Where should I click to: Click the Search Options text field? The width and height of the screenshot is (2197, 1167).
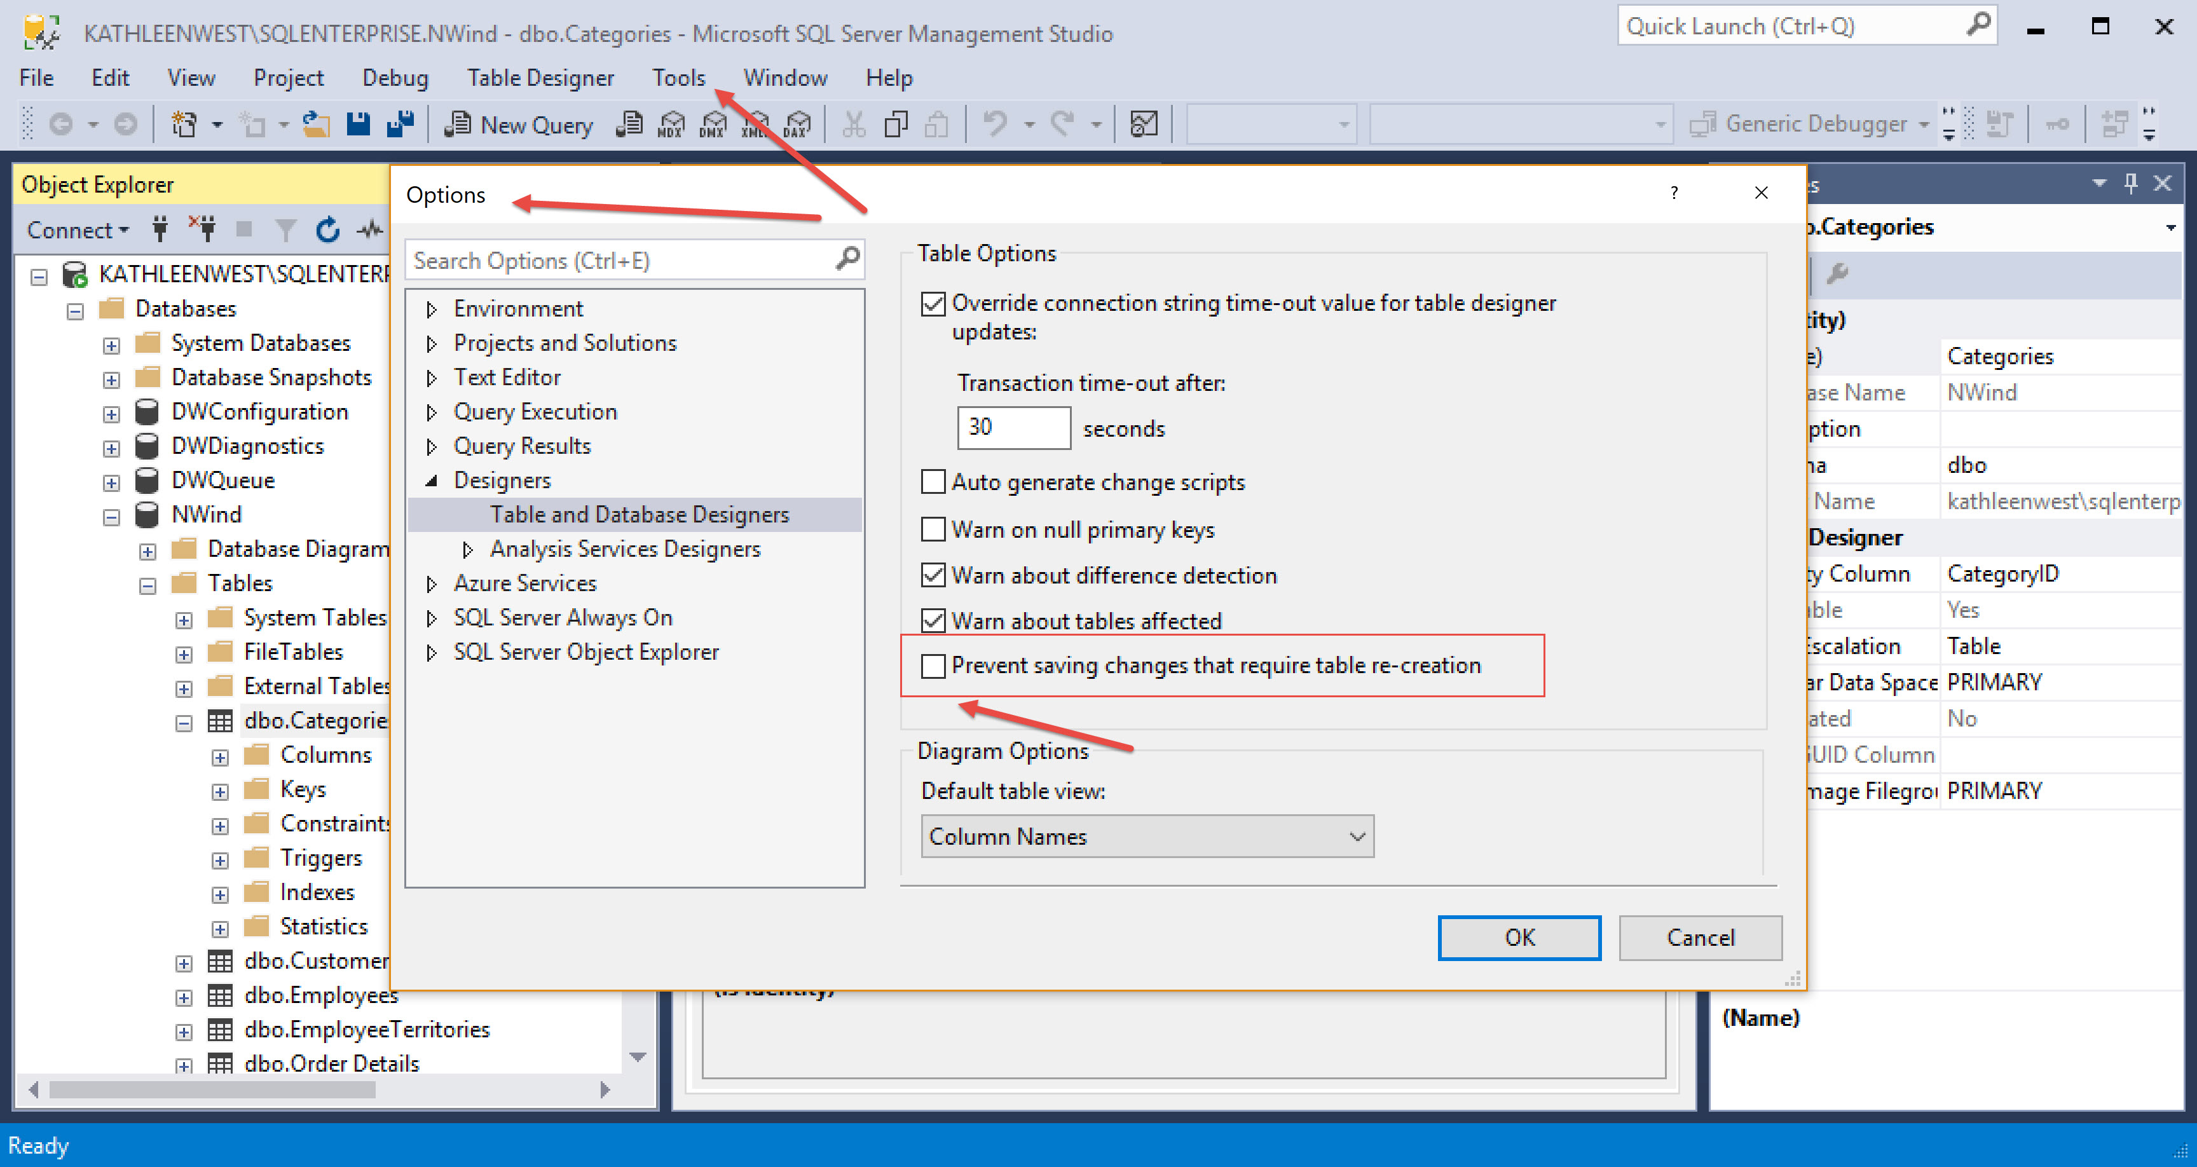pos(634,260)
